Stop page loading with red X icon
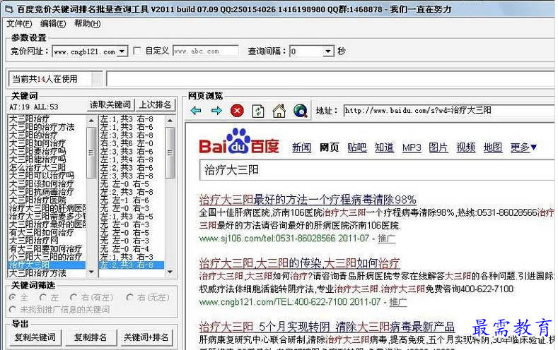Screen dimensions: 558x350 pos(237,111)
